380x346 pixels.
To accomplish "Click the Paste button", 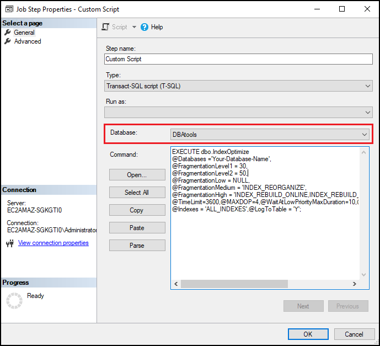I will coord(137,228).
